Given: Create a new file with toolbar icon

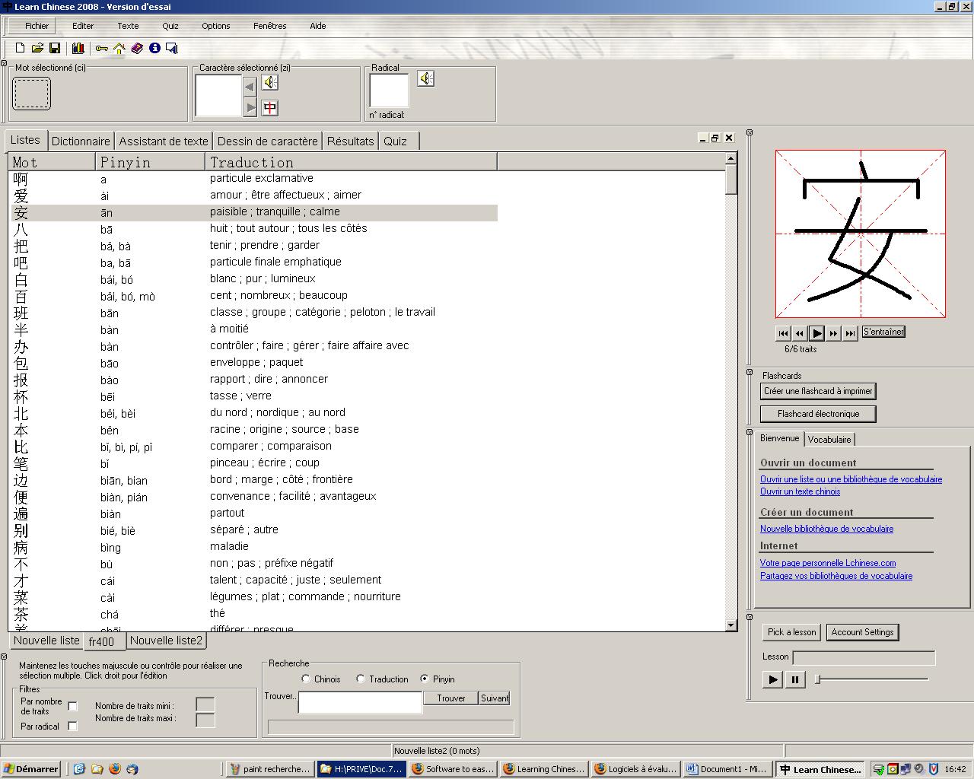Looking at the screenshot, I should (21, 48).
